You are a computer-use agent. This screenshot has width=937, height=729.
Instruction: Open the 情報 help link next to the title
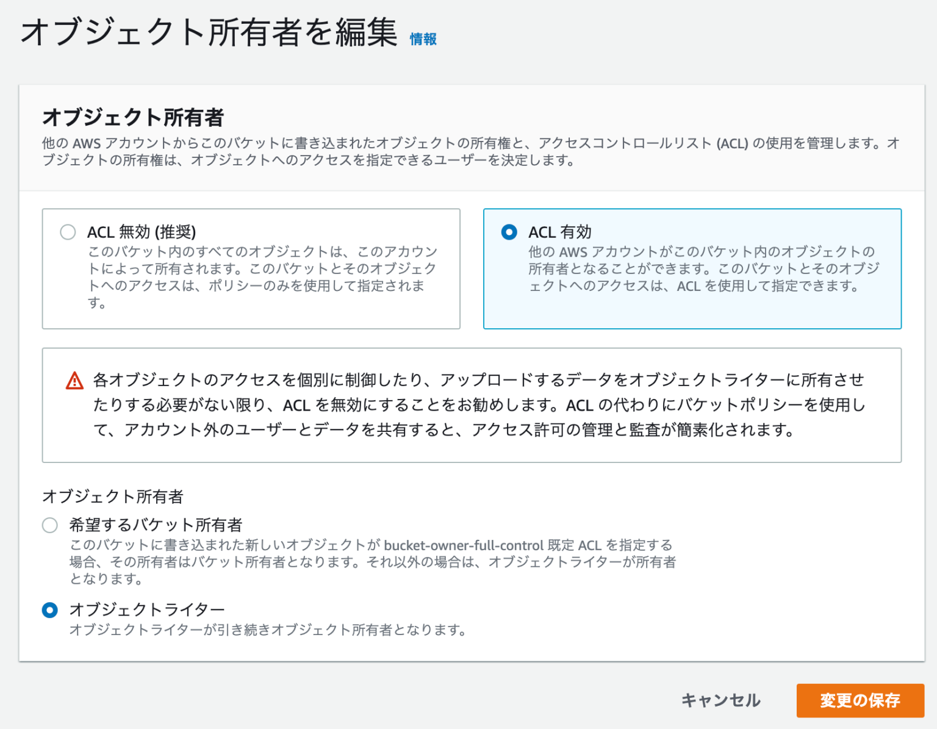pyautogui.click(x=423, y=39)
